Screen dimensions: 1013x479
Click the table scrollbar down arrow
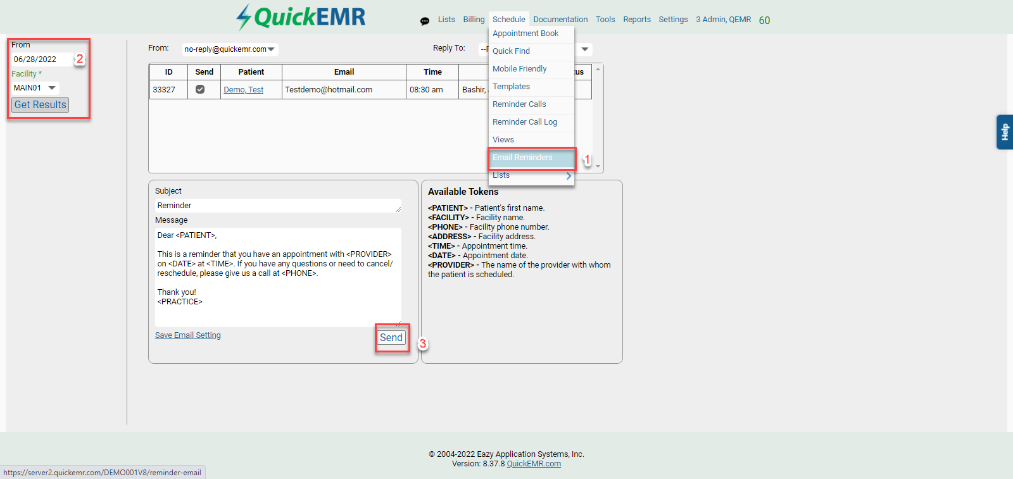coord(598,167)
